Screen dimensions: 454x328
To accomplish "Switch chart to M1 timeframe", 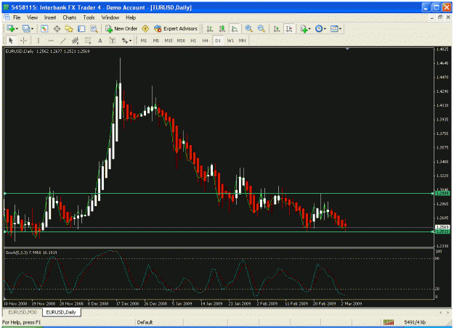I will point(144,41).
